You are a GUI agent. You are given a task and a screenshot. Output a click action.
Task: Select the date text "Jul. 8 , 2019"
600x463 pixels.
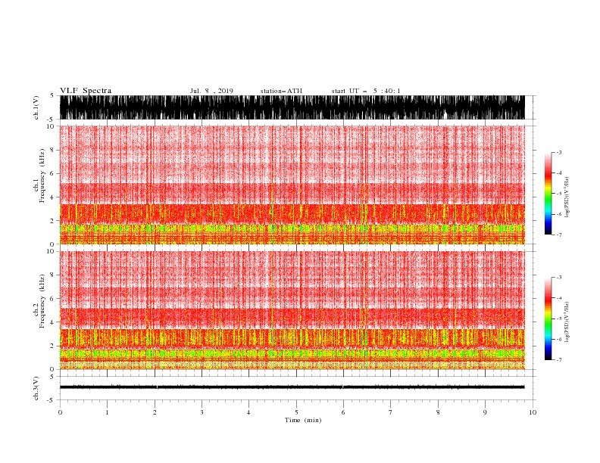click(x=211, y=91)
